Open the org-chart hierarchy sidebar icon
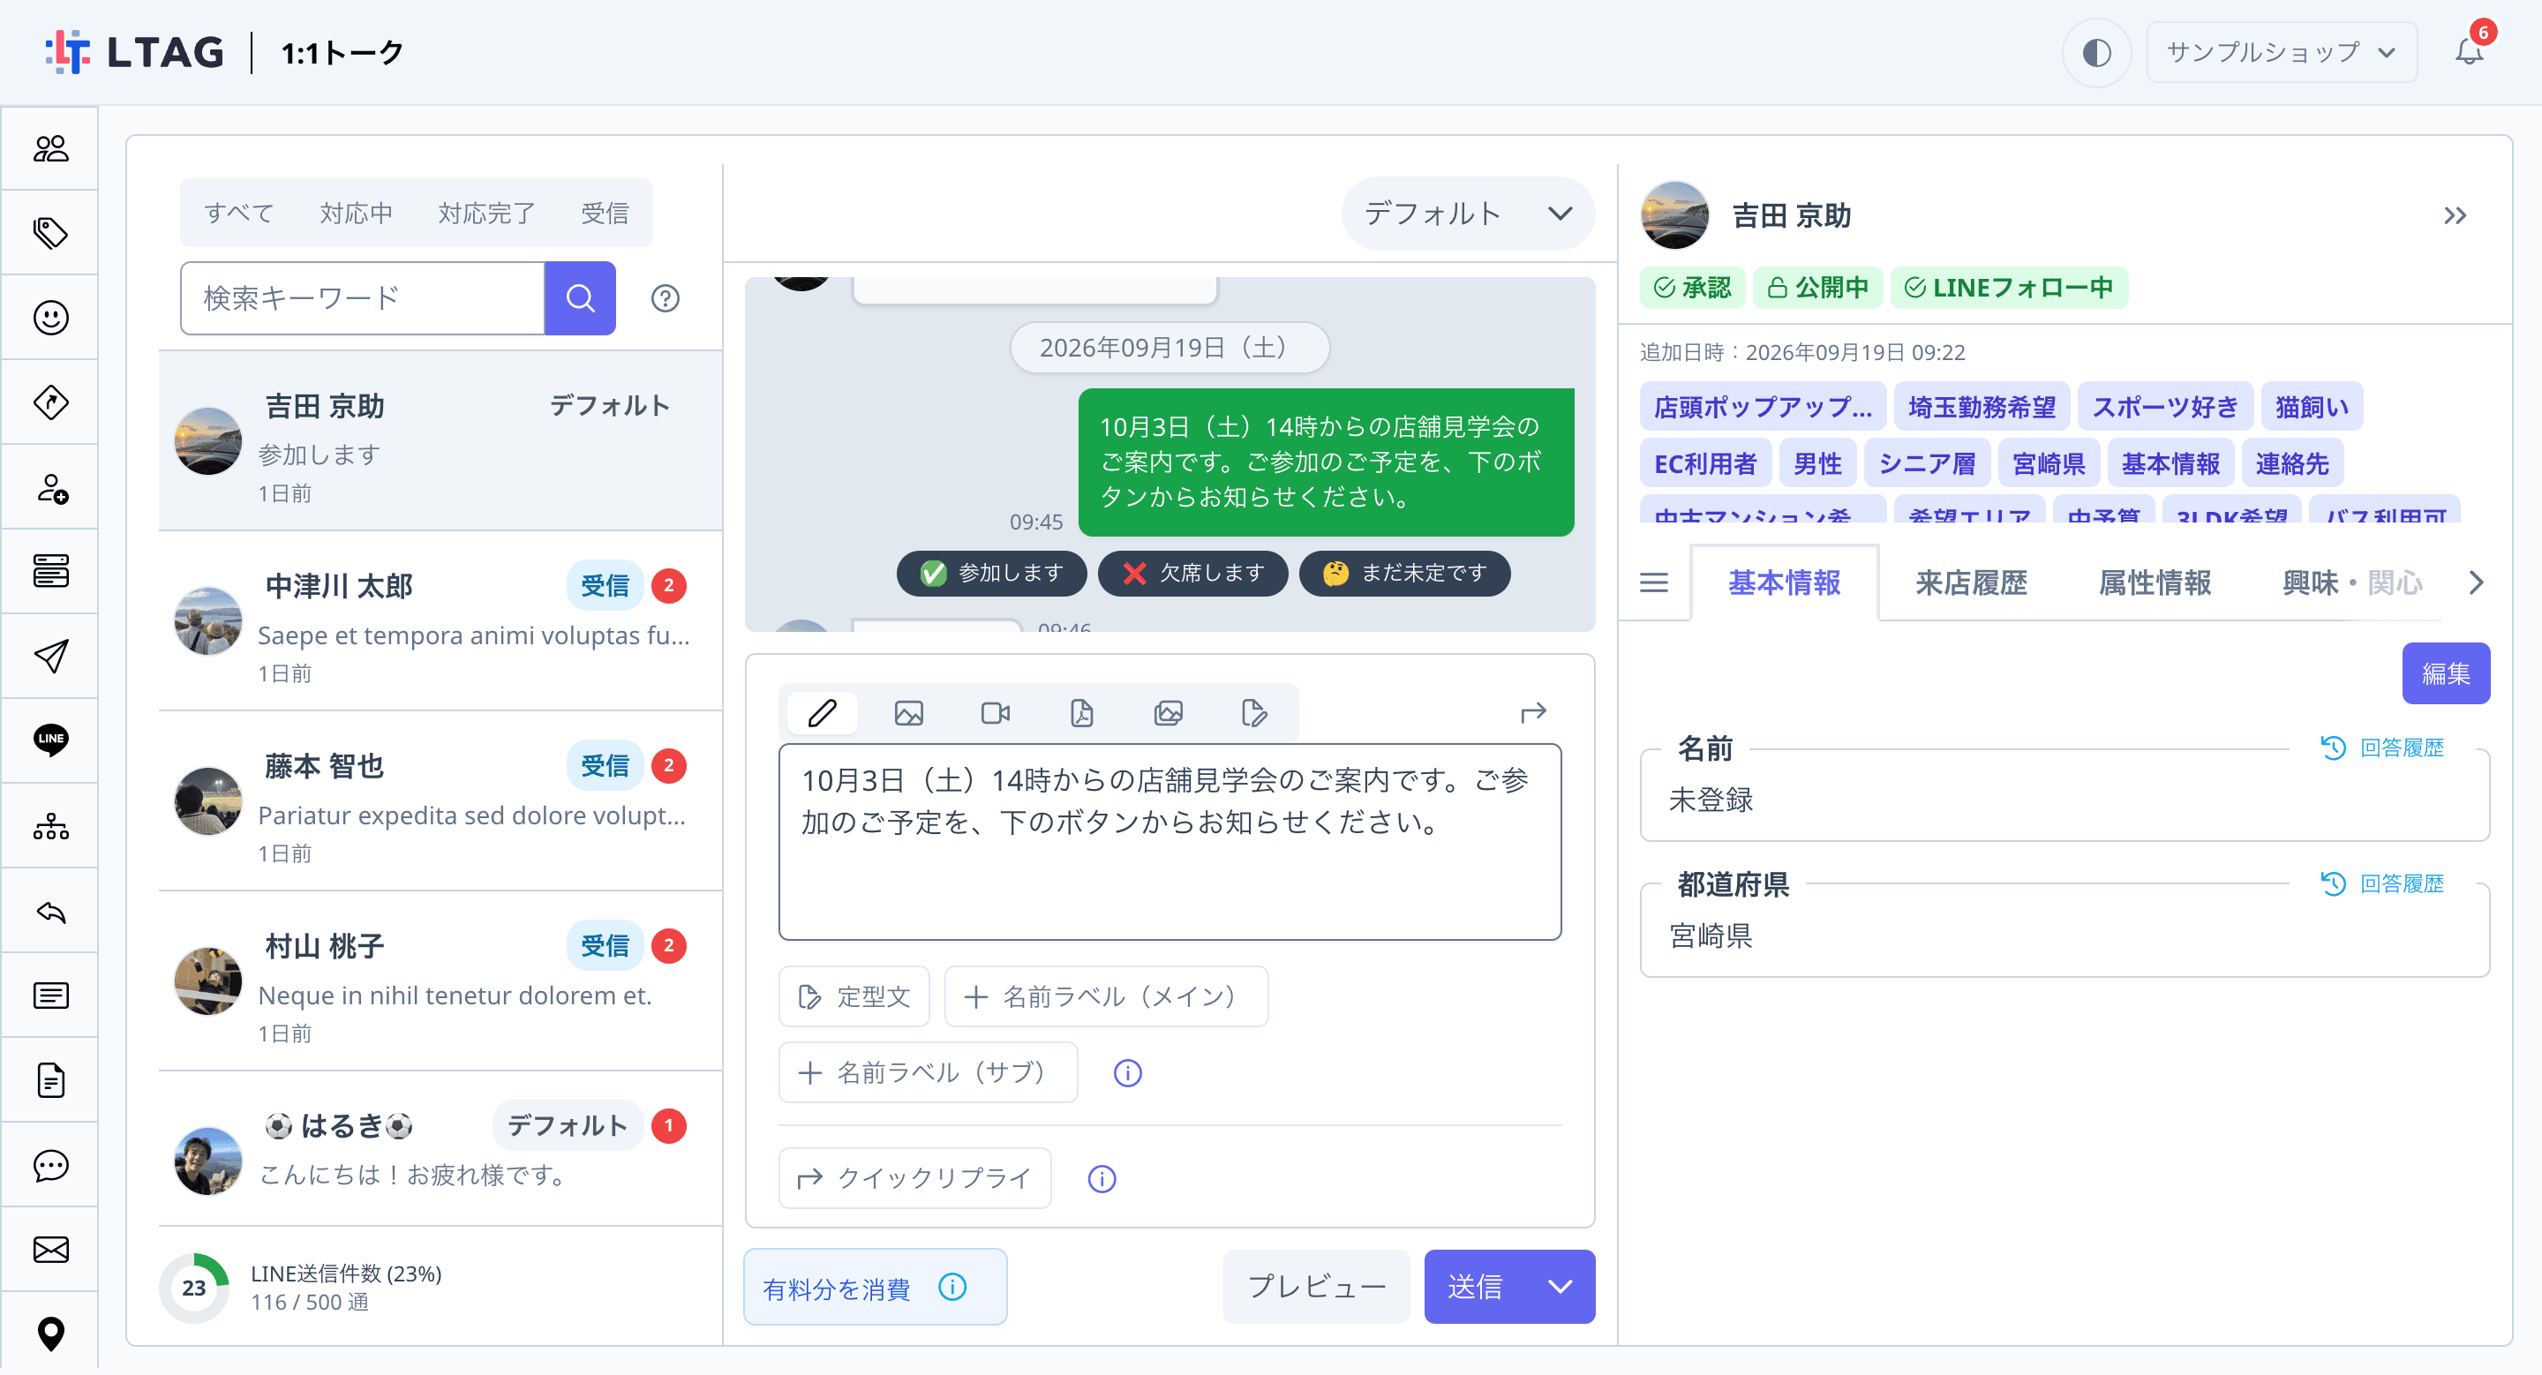The image size is (2542, 1375). pos(50,827)
